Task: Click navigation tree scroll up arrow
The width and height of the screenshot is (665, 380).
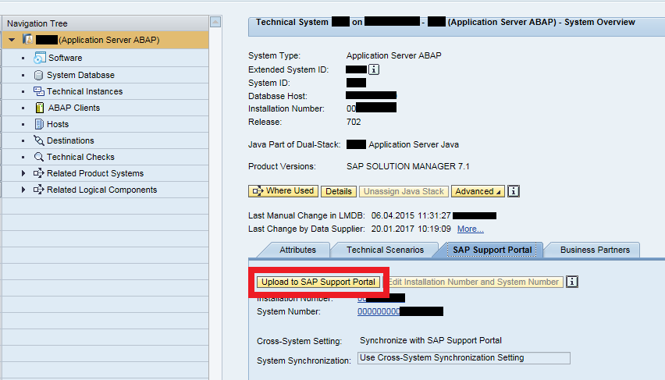Action: click(215, 22)
